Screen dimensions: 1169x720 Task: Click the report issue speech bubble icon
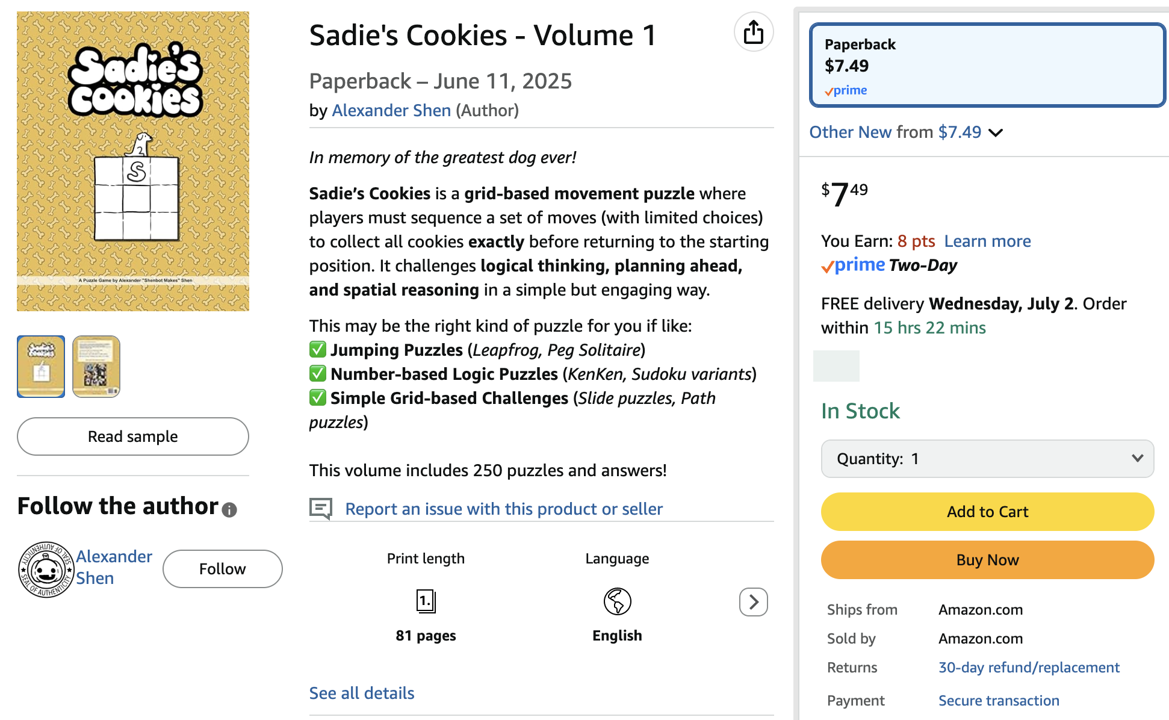pyautogui.click(x=321, y=509)
